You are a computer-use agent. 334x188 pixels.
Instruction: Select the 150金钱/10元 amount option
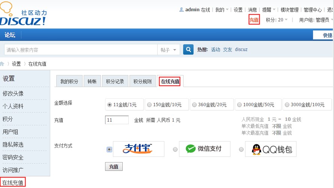coord(167,105)
